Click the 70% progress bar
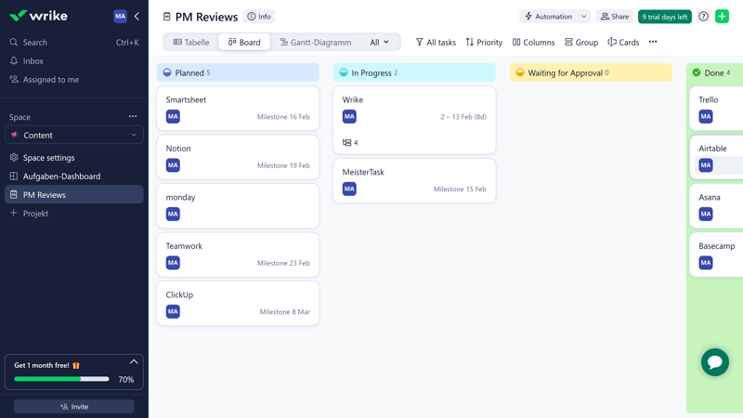The width and height of the screenshot is (743, 418). [61, 379]
